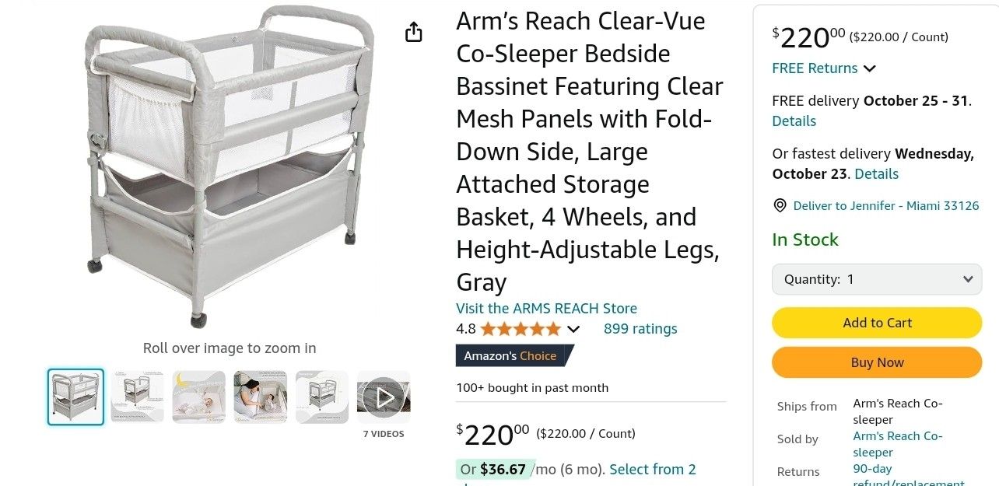This screenshot has width=999, height=486.
Task: Select the play icon on the video thumbnail
Action: (383, 397)
